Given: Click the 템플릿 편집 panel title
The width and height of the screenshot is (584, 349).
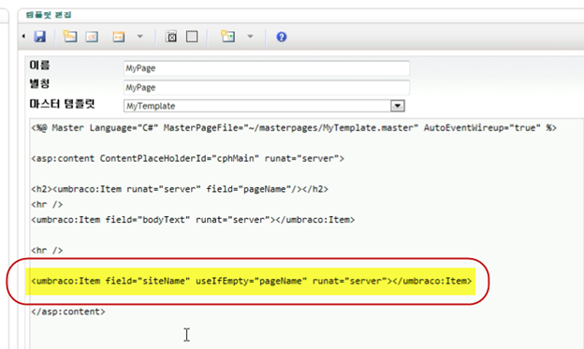Looking at the screenshot, I should [x=49, y=15].
